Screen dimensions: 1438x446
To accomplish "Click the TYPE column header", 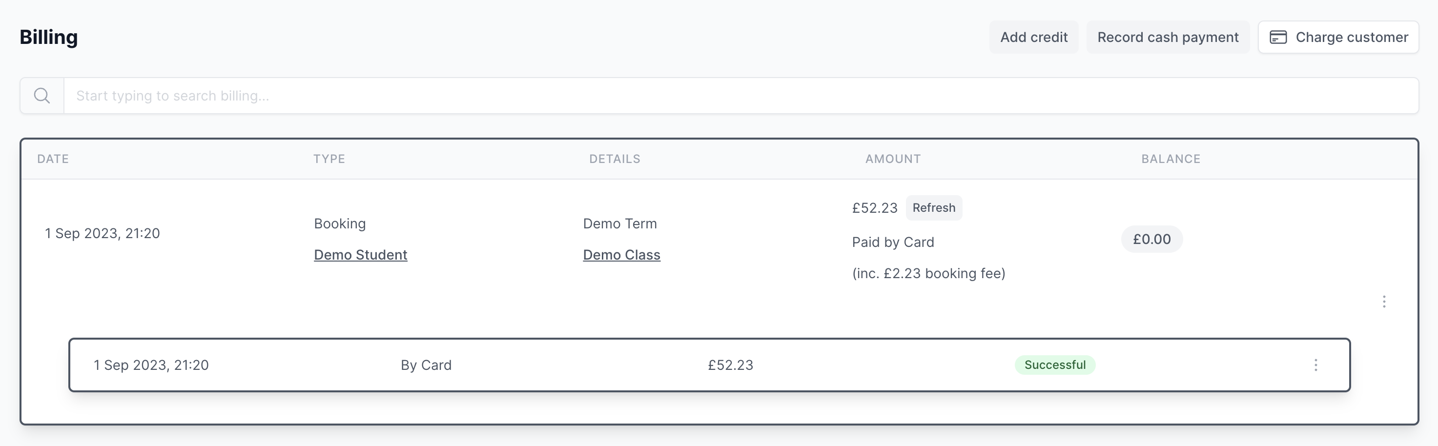I will point(329,159).
